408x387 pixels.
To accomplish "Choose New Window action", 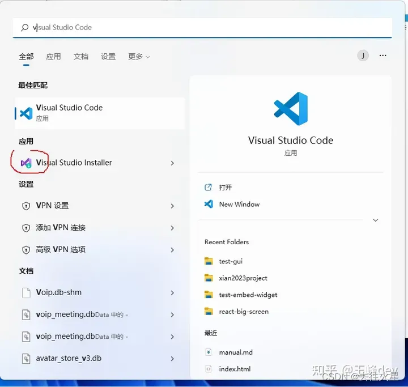I will click(x=239, y=205).
